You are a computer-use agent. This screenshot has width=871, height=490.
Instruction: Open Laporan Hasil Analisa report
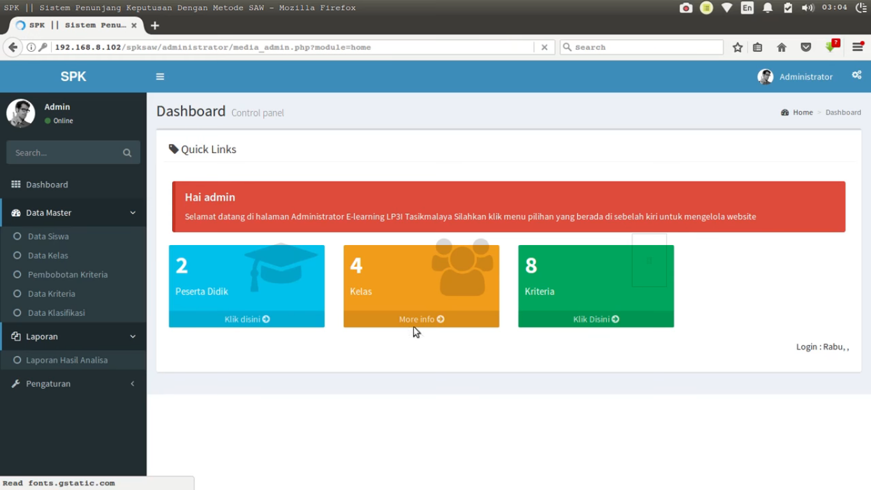[66, 360]
